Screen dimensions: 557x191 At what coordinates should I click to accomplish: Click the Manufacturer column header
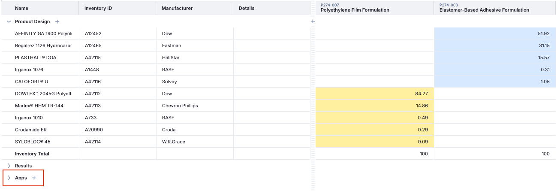click(177, 8)
